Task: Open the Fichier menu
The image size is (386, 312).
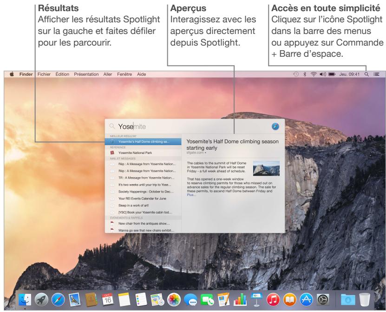Action: pyautogui.click(x=44, y=74)
